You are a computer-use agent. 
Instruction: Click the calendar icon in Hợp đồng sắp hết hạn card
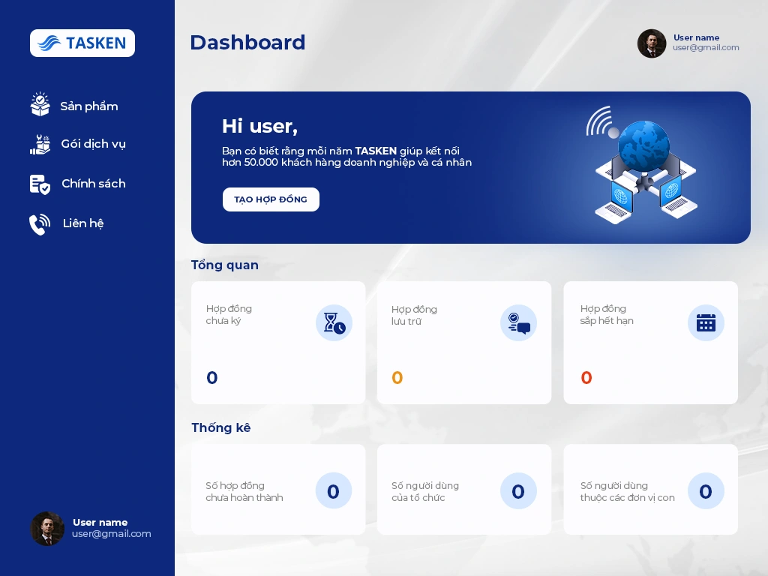pos(706,322)
